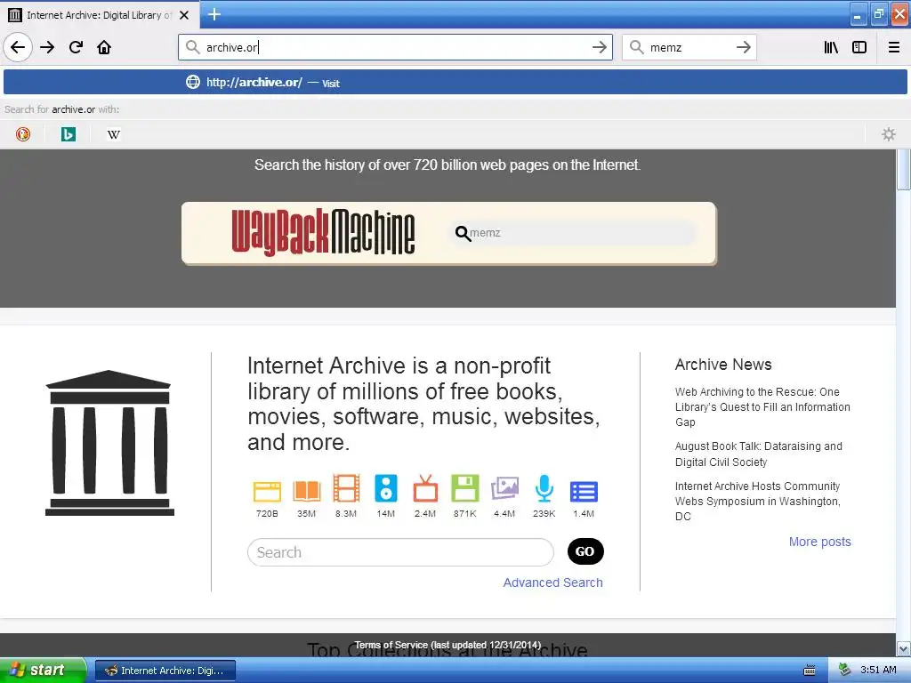
Task: Focus the memz browser search field
Action: [x=689, y=47]
